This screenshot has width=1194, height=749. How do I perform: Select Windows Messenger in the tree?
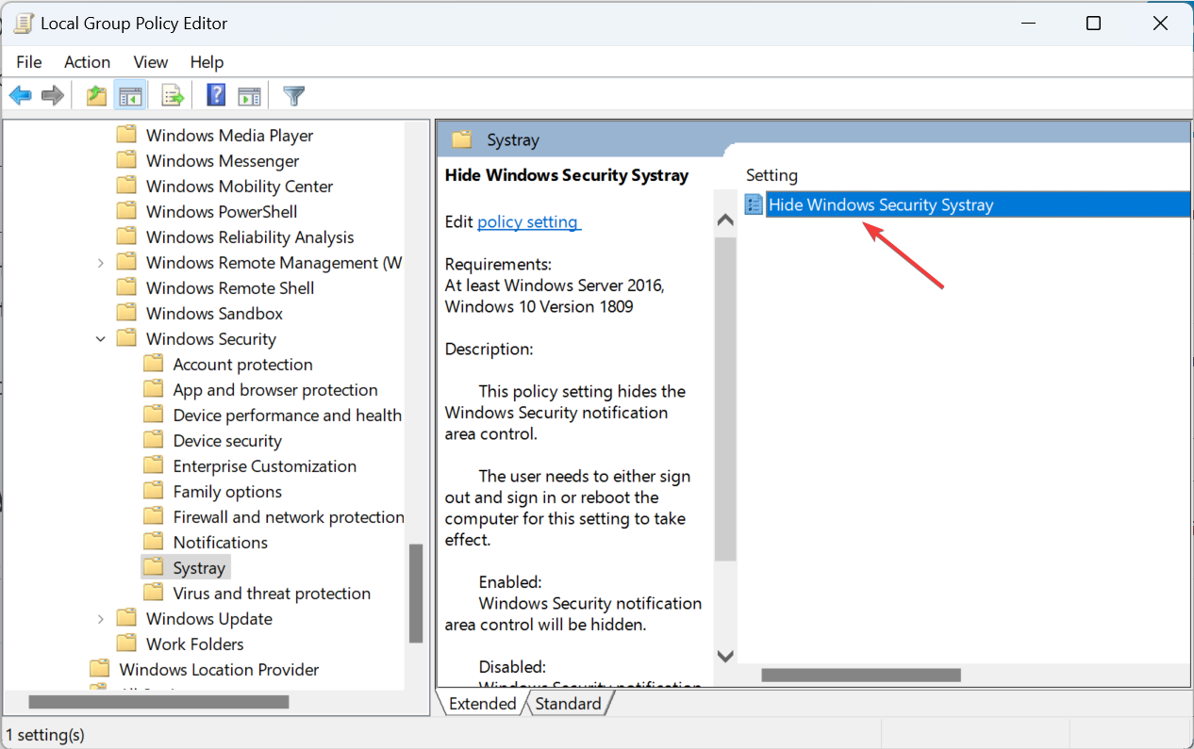[x=223, y=161]
